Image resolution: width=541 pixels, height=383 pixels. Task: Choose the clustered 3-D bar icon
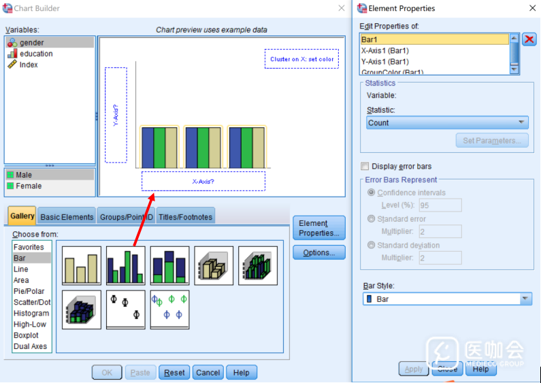tap(258, 265)
